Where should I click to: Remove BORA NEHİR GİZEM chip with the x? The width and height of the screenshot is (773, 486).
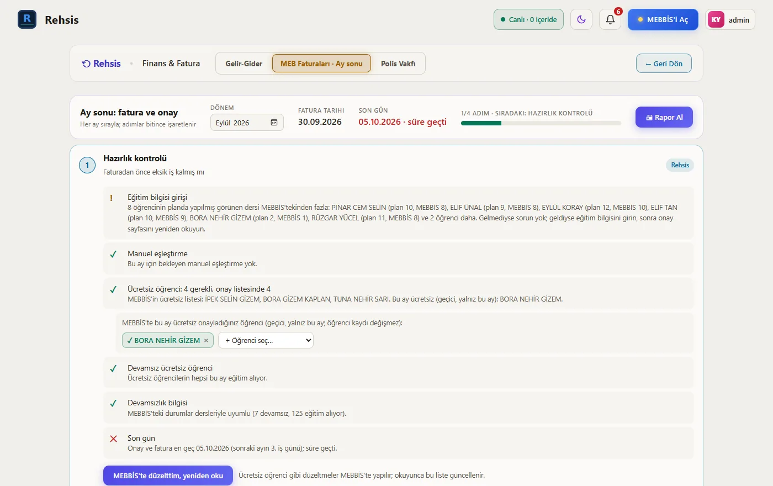pyautogui.click(x=206, y=341)
